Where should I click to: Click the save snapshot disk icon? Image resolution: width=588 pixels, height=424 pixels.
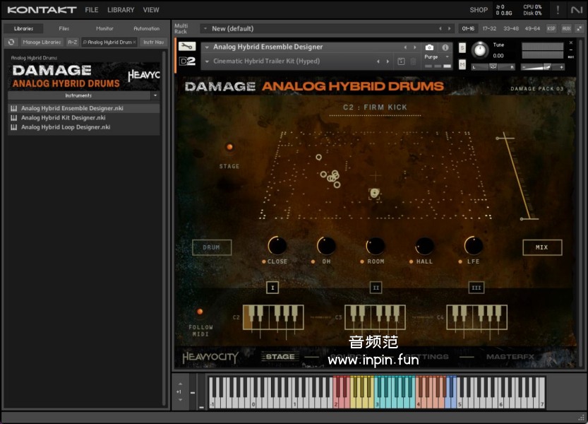[x=401, y=61]
